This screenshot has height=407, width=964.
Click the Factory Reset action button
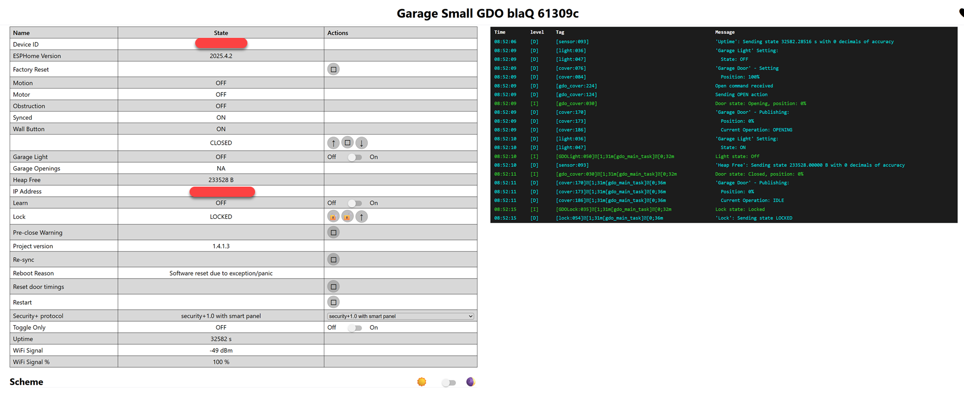point(333,69)
